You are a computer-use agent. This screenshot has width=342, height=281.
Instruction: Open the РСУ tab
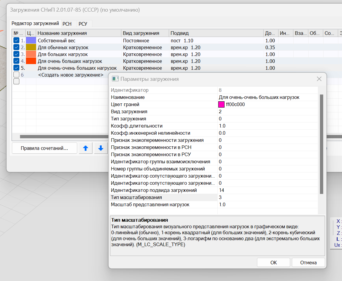point(83,24)
